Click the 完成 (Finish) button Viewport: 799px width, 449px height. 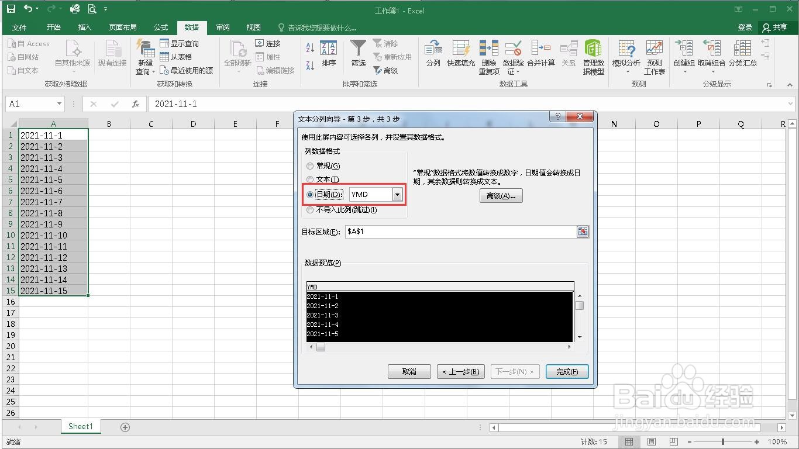click(566, 371)
